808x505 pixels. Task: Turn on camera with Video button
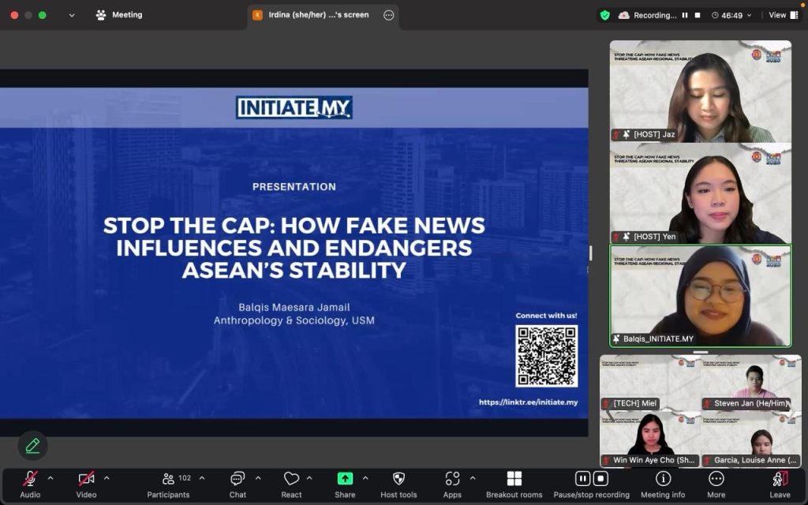click(86, 479)
